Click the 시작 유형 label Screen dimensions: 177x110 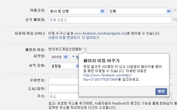[37, 65]
